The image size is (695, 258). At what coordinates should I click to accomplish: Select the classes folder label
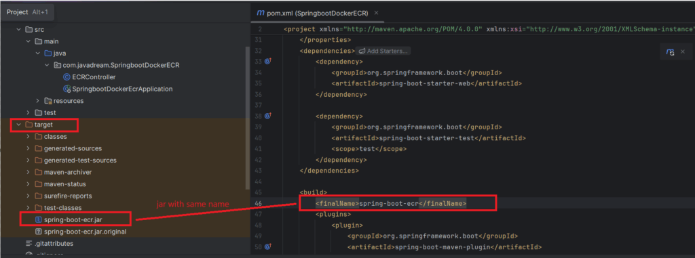coord(56,136)
